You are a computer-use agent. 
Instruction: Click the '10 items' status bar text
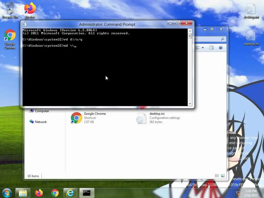(33, 176)
